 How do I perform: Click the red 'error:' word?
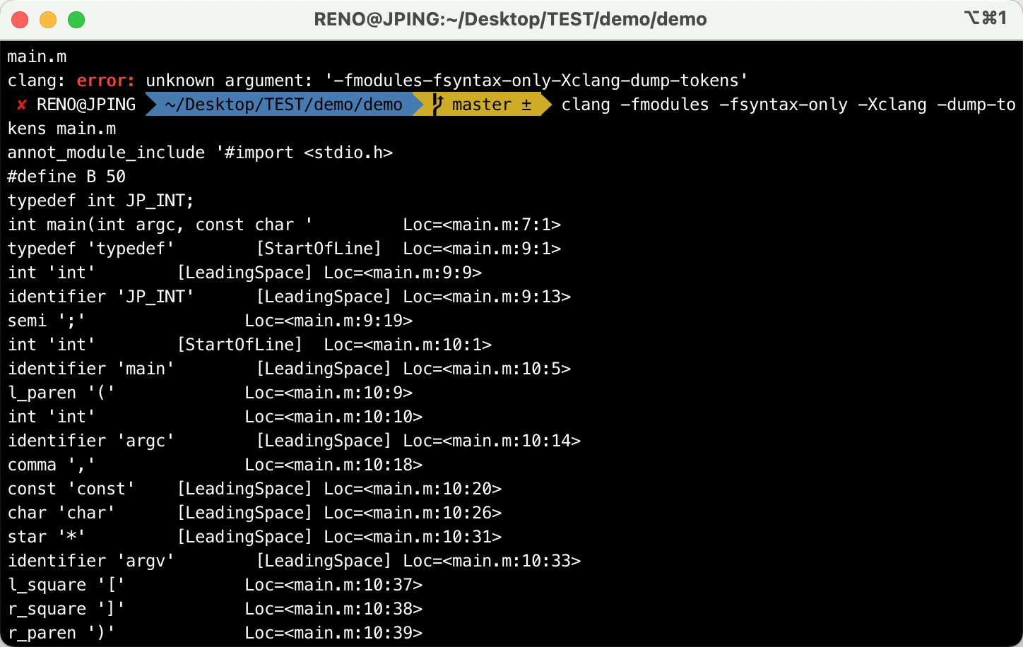106,81
